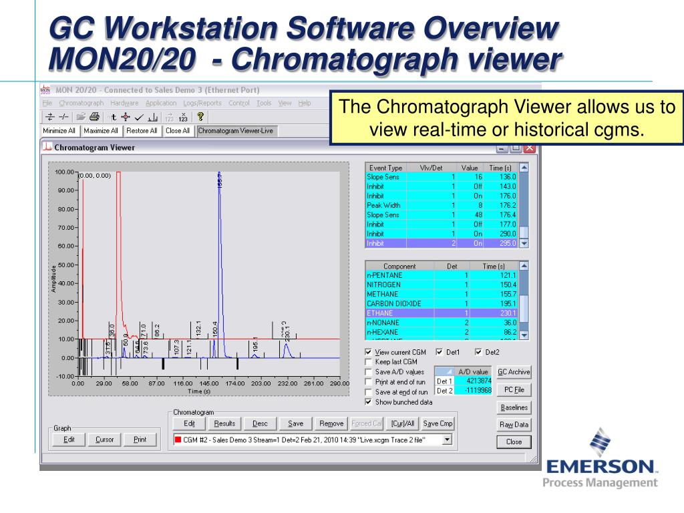Screen dimensions: 684x513
Task: Enable Print at end of run checkbox
Action: (368, 381)
